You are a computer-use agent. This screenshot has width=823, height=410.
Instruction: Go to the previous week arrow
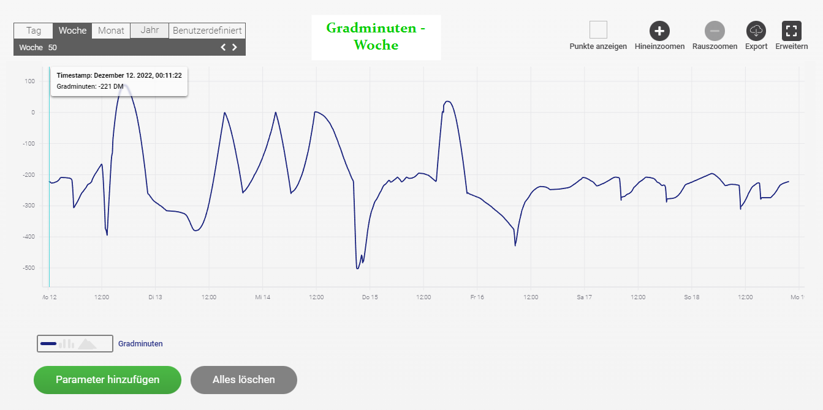point(223,47)
